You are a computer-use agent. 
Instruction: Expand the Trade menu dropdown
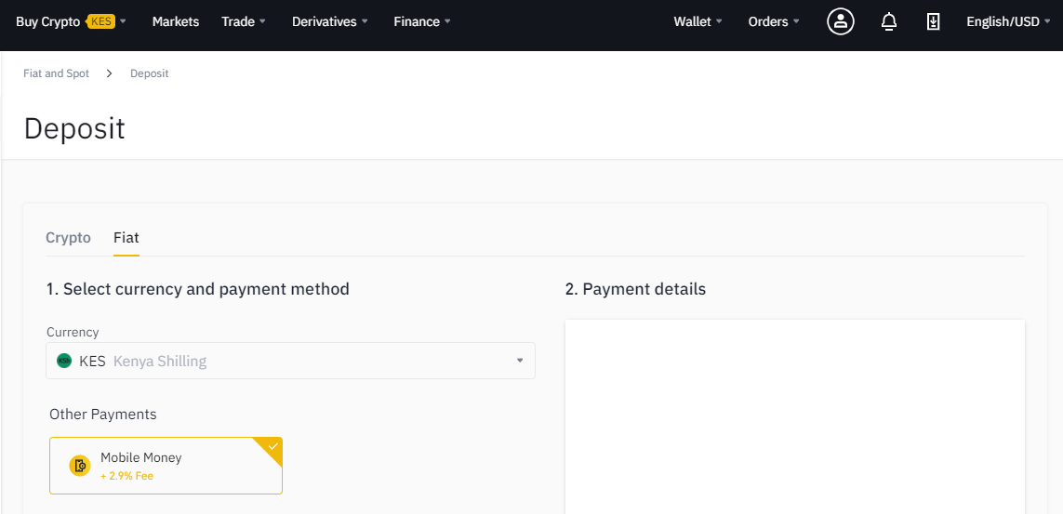[244, 21]
